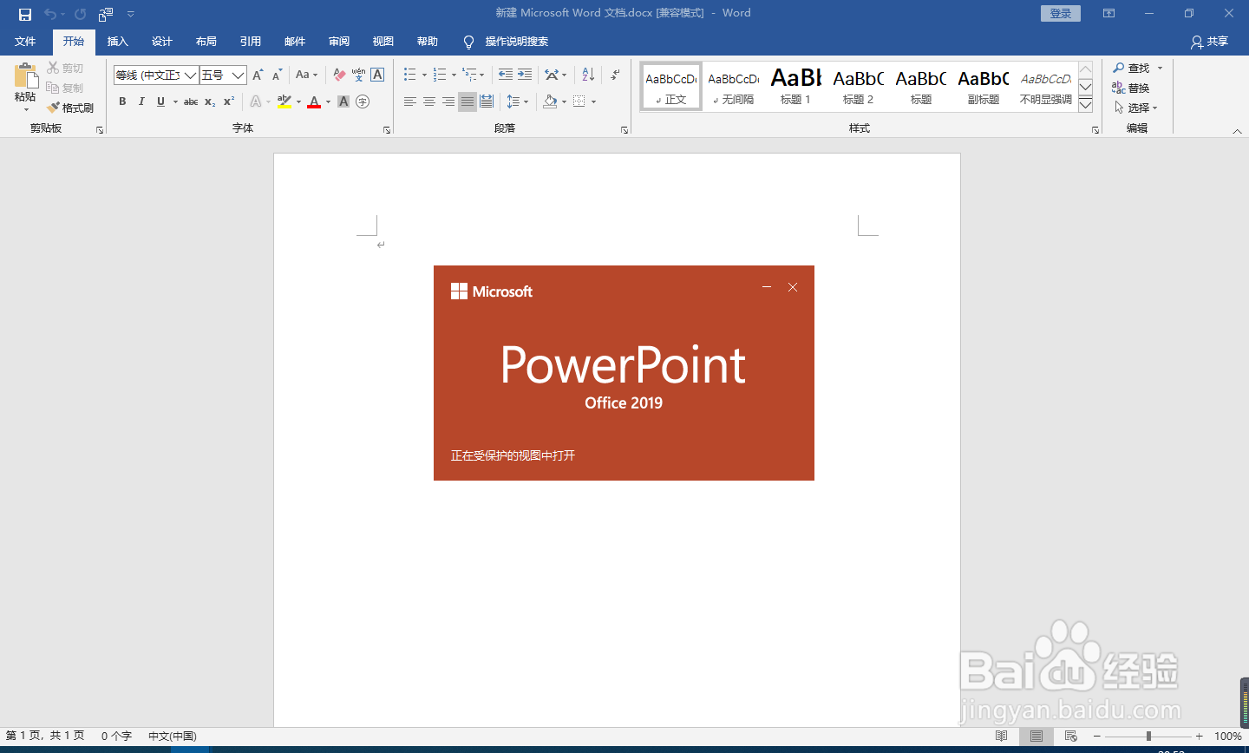Toggle underline formatting
This screenshot has height=753, width=1249.
(x=160, y=101)
